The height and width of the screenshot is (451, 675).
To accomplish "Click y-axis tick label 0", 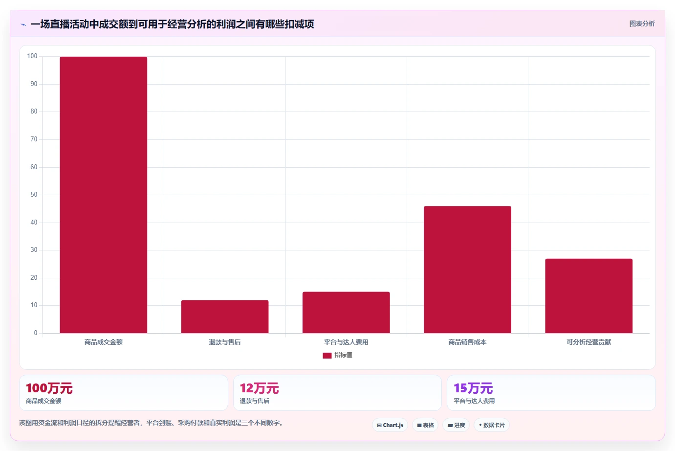I will point(36,333).
